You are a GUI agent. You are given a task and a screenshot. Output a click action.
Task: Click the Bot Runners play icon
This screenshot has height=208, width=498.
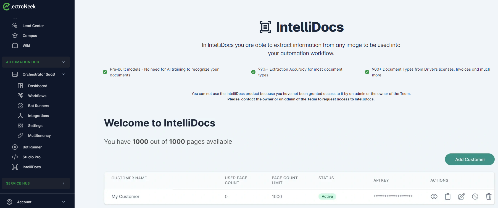coord(20,106)
